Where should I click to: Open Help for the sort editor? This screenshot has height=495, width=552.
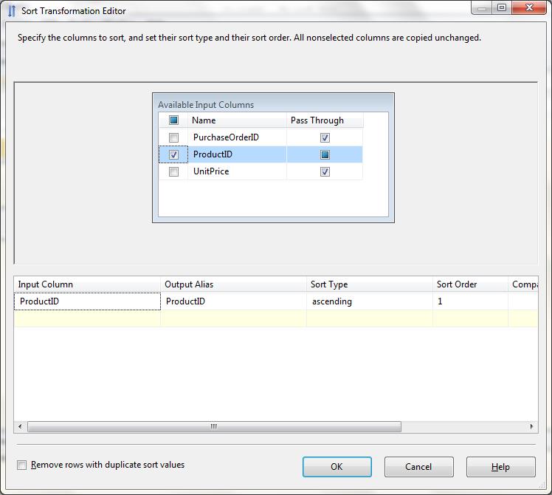pos(500,467)
